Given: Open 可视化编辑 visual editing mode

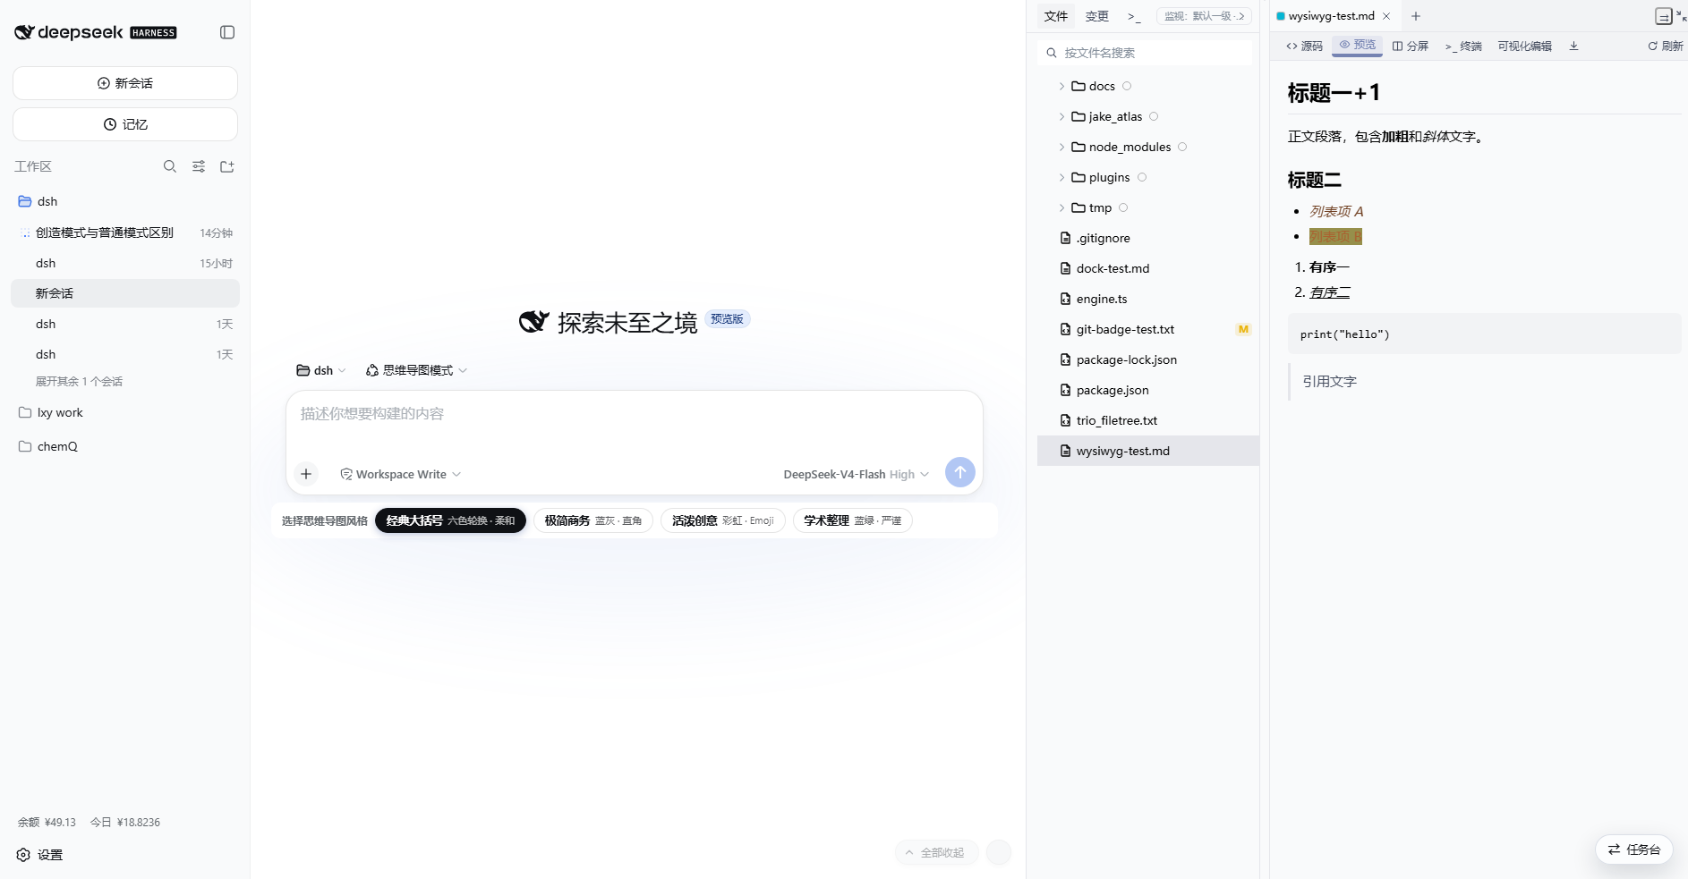Looking at the screenshot, I should tap(1525, 46).
